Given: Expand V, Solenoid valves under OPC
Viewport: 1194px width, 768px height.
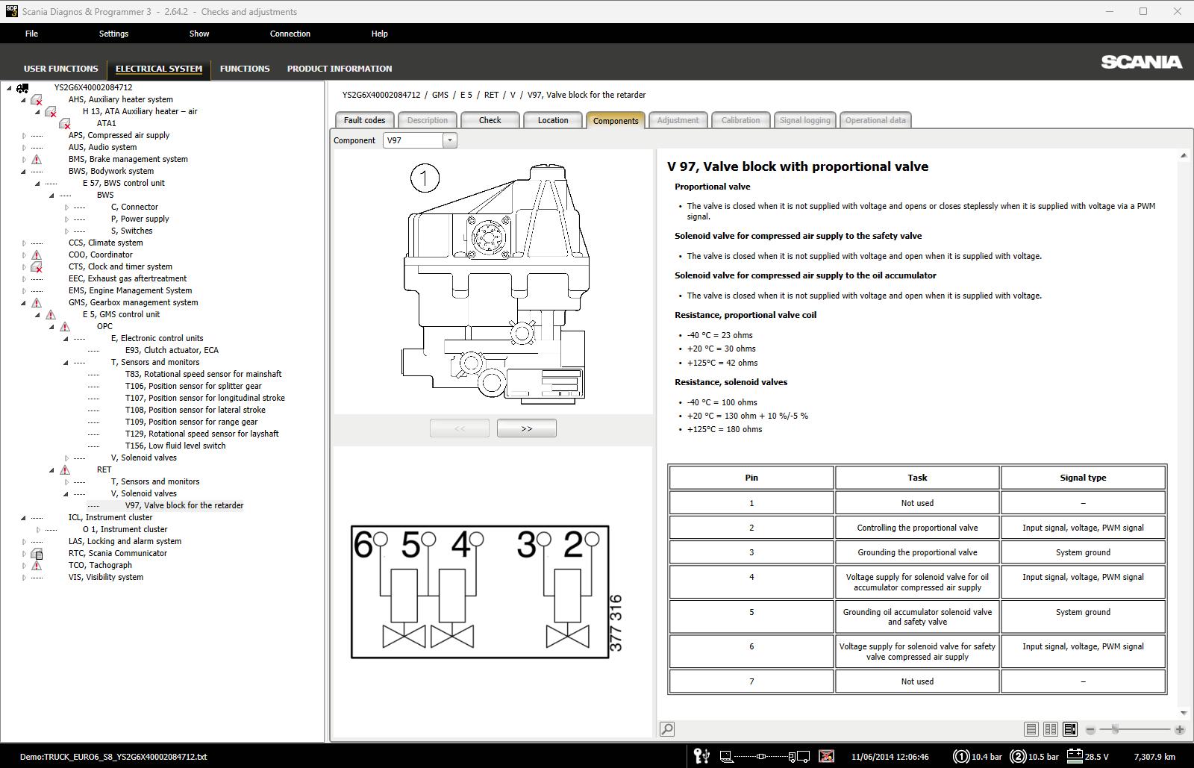Looking at the screenshot, I should point(66,458).
